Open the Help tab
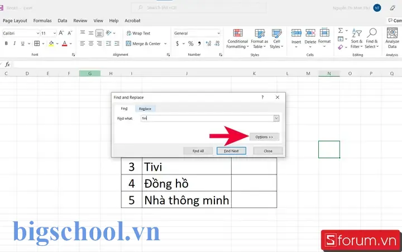 pos(114,21)
